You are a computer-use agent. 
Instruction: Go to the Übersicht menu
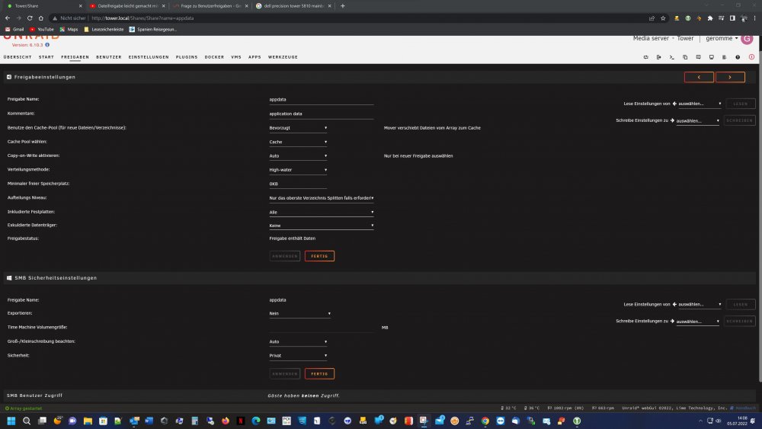pos(18,57)
